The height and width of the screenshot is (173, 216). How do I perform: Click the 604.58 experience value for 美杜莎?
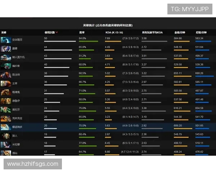(x=199, y=108)
